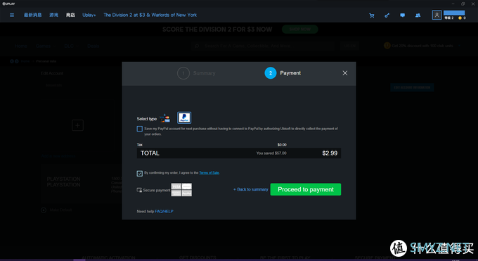Close the payment dialog
The height and width of the screenshot is (261, 478).
pos(344,73)
